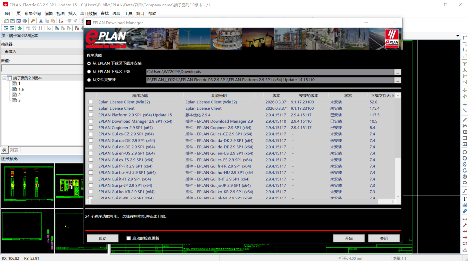Click the Print icon in toolbar
This screenshot has height=261, width=468.
click(25, 21)
